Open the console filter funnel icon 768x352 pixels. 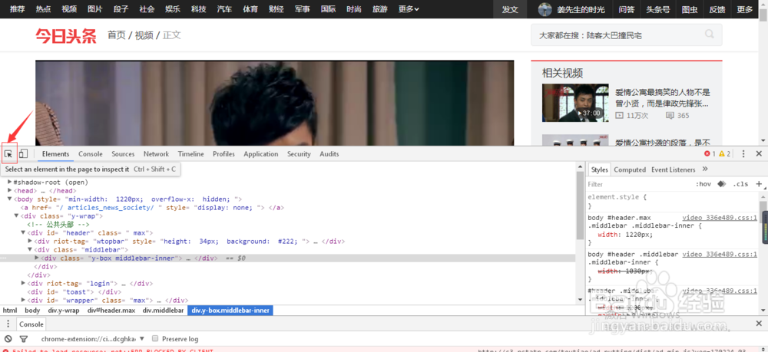tap(23, 339)
